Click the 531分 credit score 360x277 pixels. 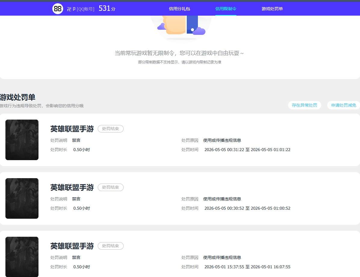click(107, 8)
